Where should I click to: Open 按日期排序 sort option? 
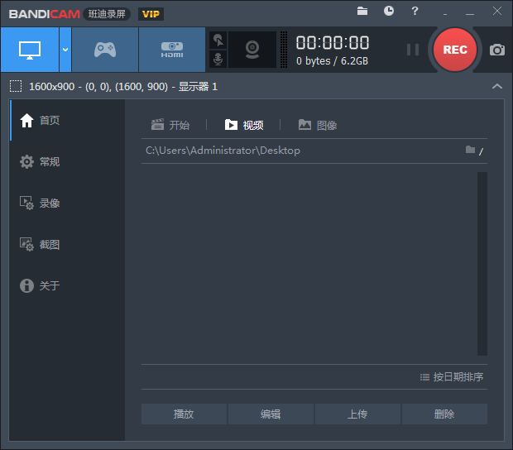click(x=452, y=377)
